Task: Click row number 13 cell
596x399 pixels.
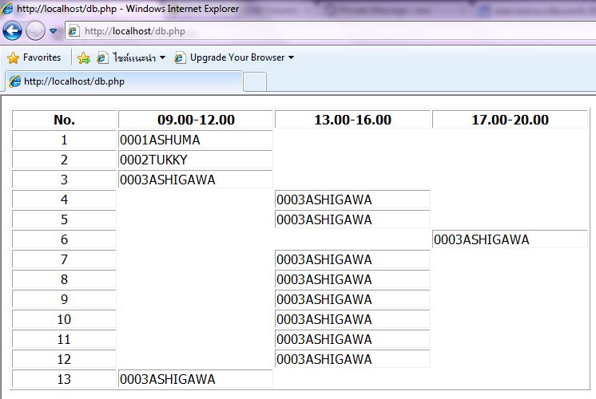Action: [x=64, y=379]
